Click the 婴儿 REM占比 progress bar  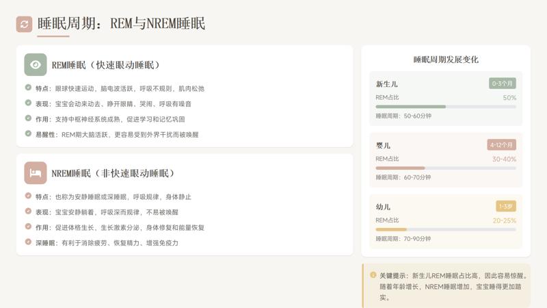click(x=446, y=168)
